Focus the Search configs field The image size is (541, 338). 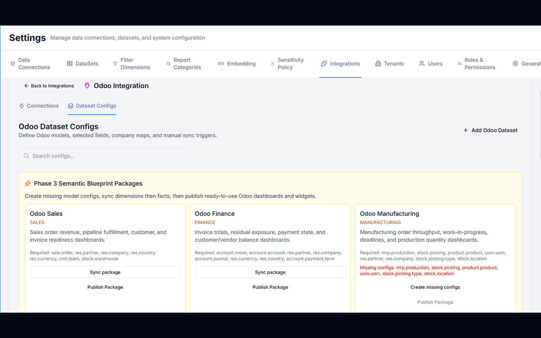[x=103, y=156]
